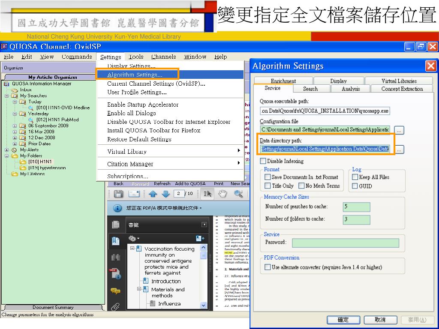The height and width of the screenshot is (329, 439).
Task: Click the magnifier zoom tool
Action: click(238, 194)
